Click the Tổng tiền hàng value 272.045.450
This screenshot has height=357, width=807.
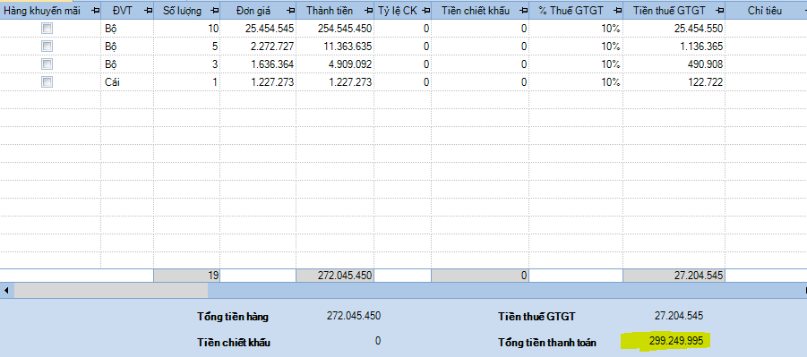coord(354,316)
